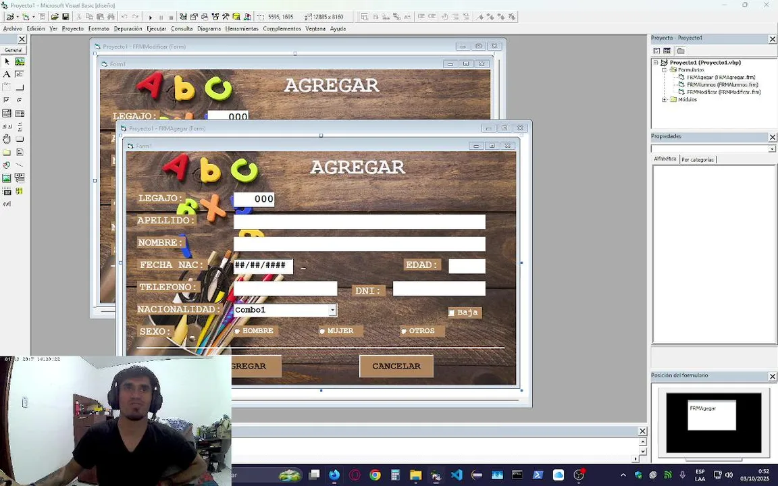Image resolution: width=778 pixels, height=486 pixels.
Task: Select the horizontal scrollbar control tool
Action: coord(7,126)
